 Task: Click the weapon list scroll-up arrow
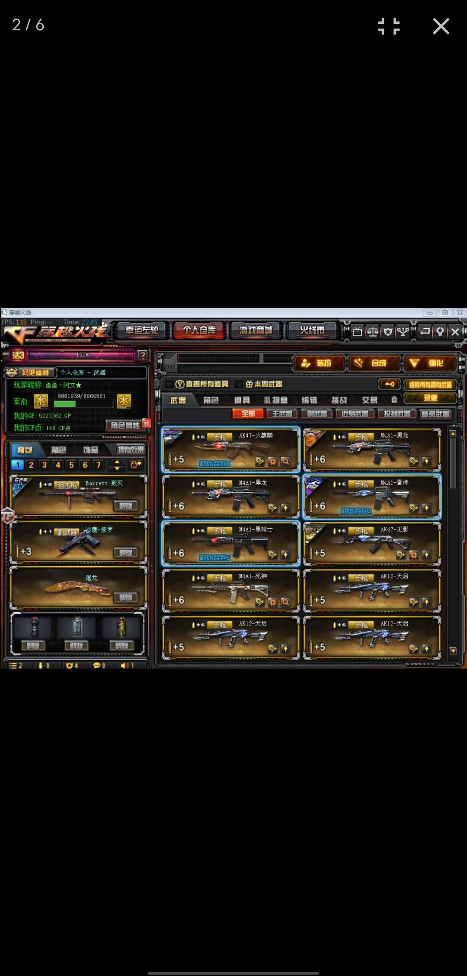pyautogui.click(x=453, y=433)
